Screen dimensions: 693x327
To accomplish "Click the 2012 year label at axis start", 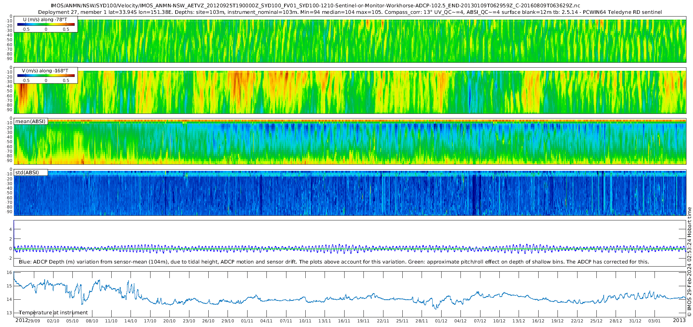I will 22,320.
